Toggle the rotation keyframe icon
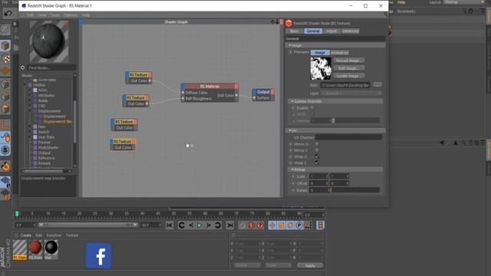 (290, 225)
